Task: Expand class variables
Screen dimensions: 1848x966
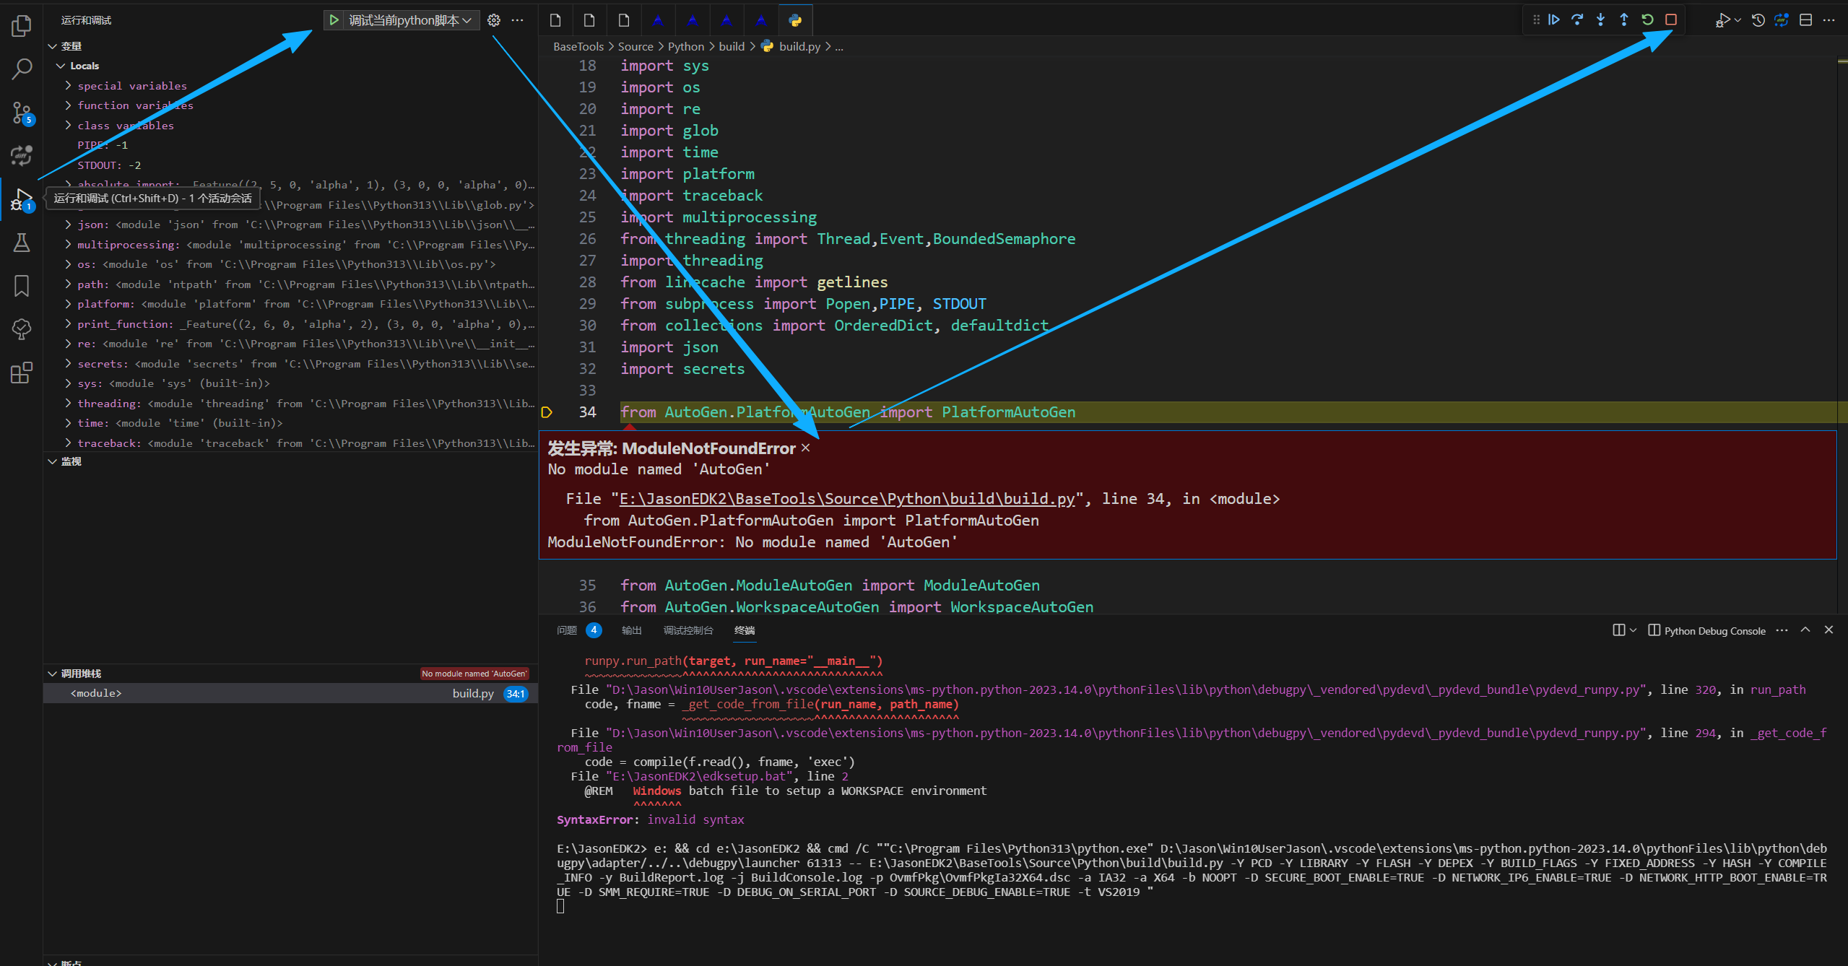Action: (x=68, y=126)
